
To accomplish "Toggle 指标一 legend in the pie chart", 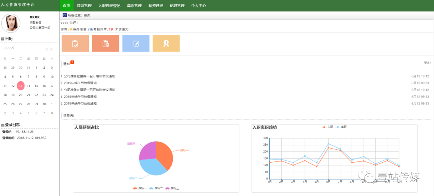I will [x=140, y=188].
